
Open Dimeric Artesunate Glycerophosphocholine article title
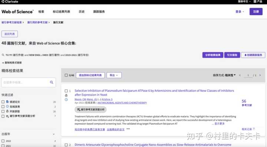pyautogui.click(x=153, y=145)
